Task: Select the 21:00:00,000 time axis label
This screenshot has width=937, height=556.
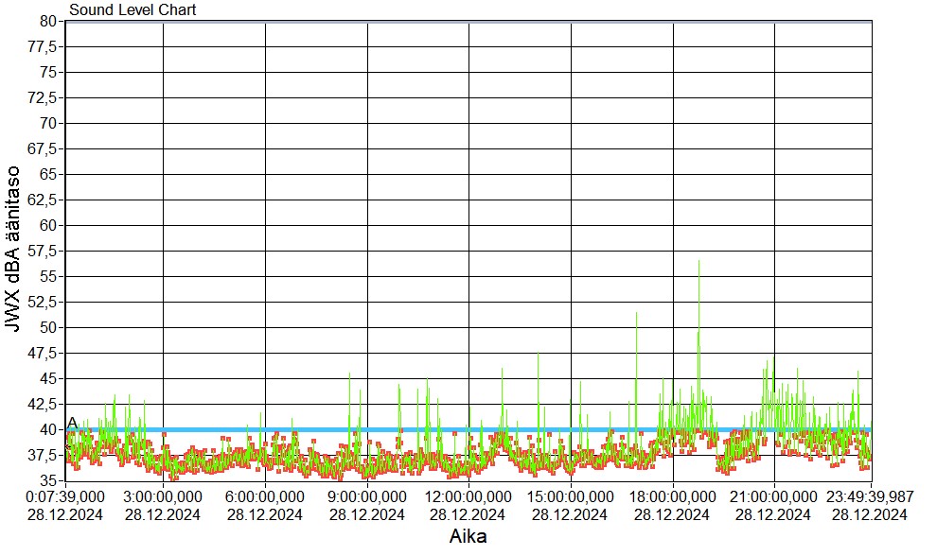Action: (774, 496)
